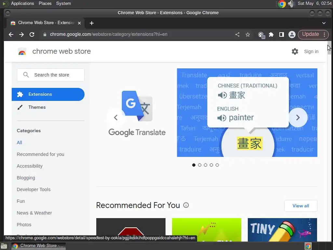This screenshot has height=250, width=333.
Task: Select the fifth carousel dot indicator
Action: pos(217,165)
